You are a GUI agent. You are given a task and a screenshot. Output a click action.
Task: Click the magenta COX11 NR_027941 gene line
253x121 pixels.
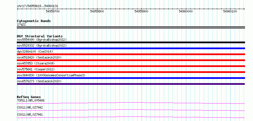point(131,117)
